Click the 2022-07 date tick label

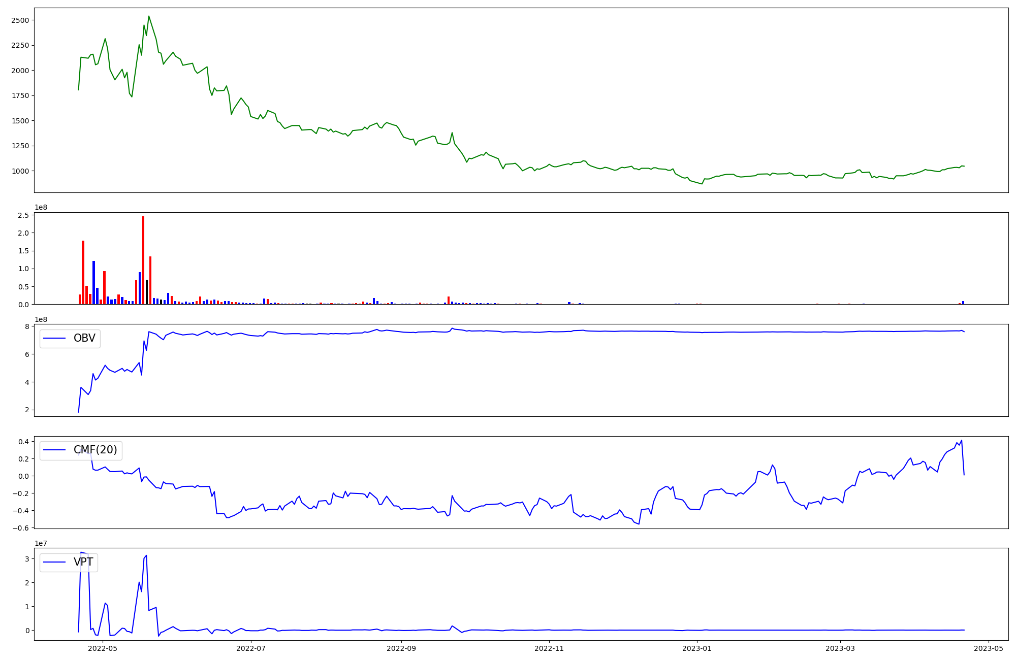coord(251,648)
